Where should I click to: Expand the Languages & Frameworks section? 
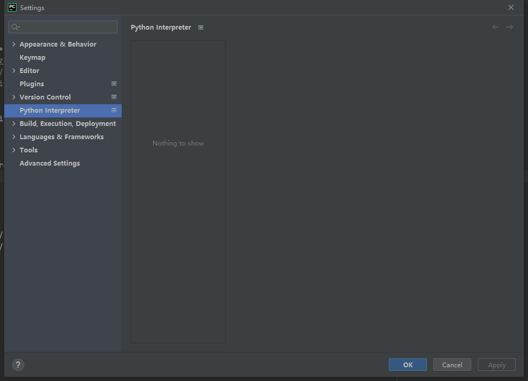(13, 137)
